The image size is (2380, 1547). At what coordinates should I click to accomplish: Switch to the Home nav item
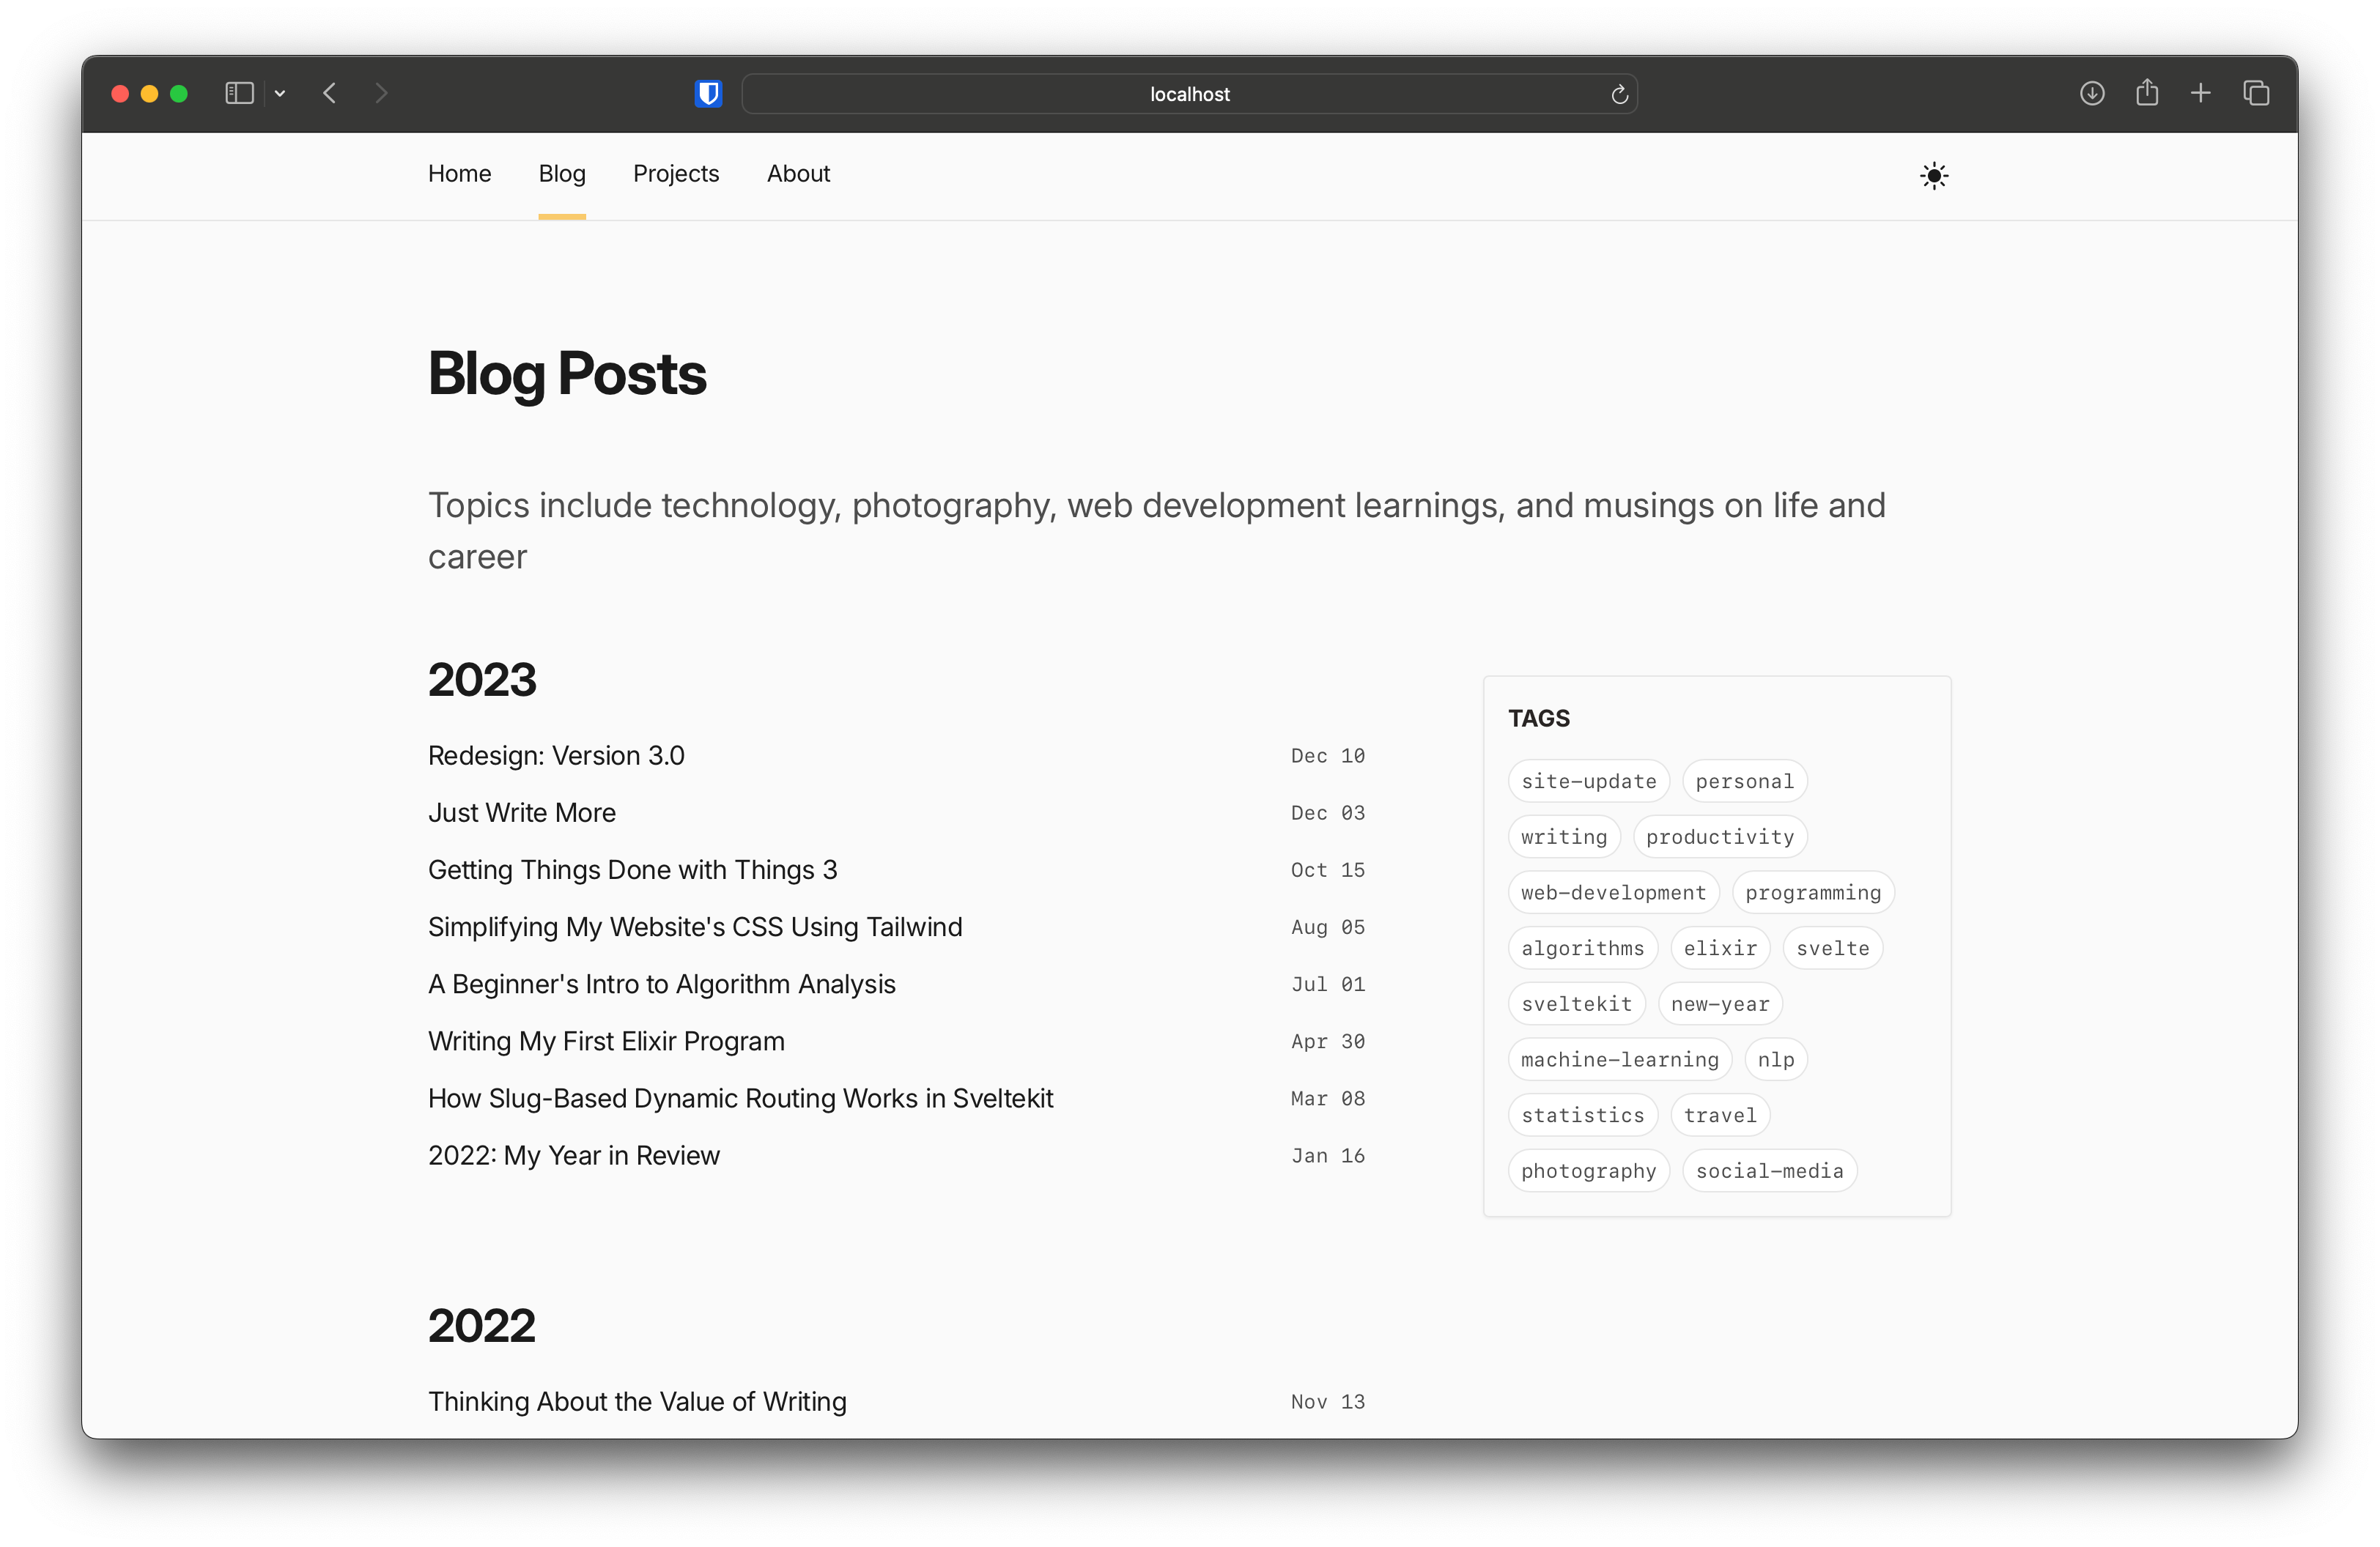pyautogui.click(x=459, y=173)
